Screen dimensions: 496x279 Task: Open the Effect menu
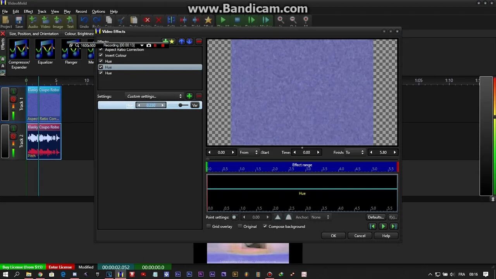tap(28, 11)
